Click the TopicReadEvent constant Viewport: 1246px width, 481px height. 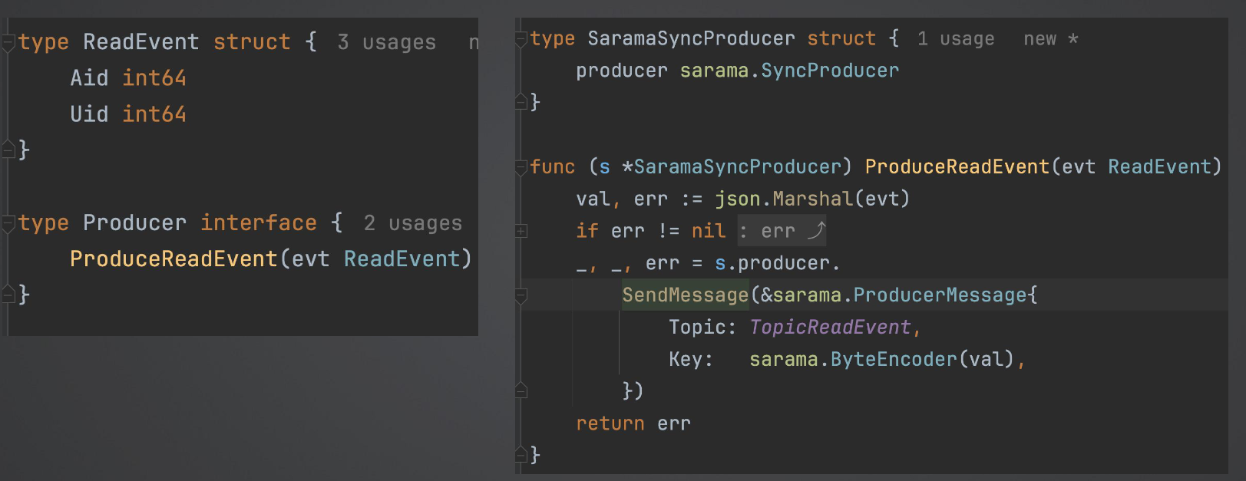coord(830,328)
